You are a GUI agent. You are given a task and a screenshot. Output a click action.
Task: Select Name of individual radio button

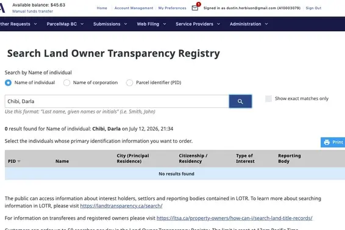(8, 82)
